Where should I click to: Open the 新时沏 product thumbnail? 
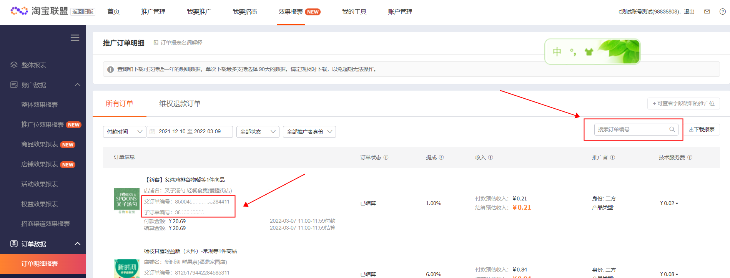[x=126, y=268]
